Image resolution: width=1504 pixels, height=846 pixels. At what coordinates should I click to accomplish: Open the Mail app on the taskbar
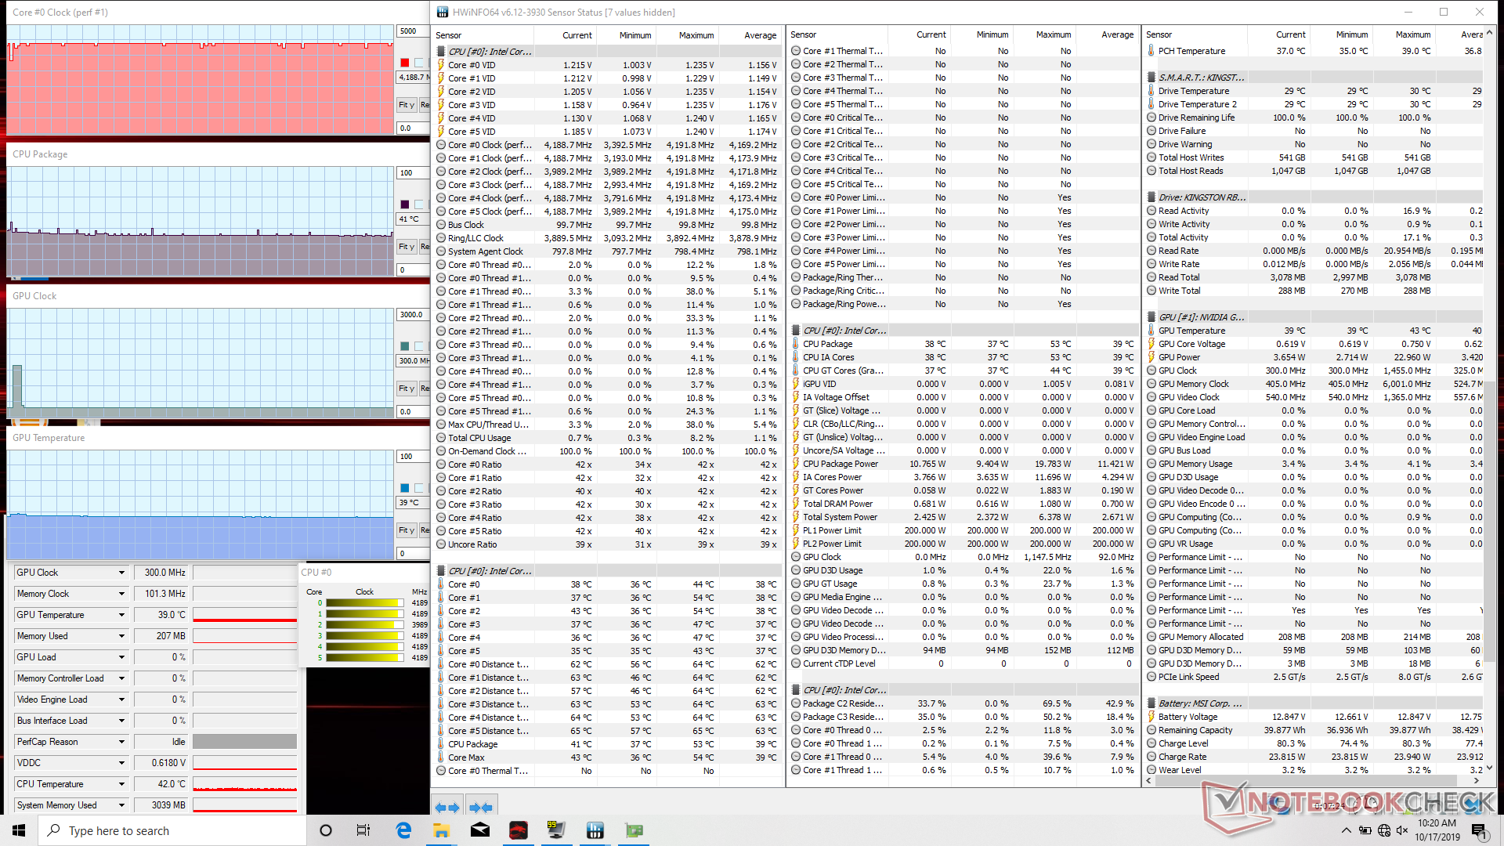coord(479,830)
